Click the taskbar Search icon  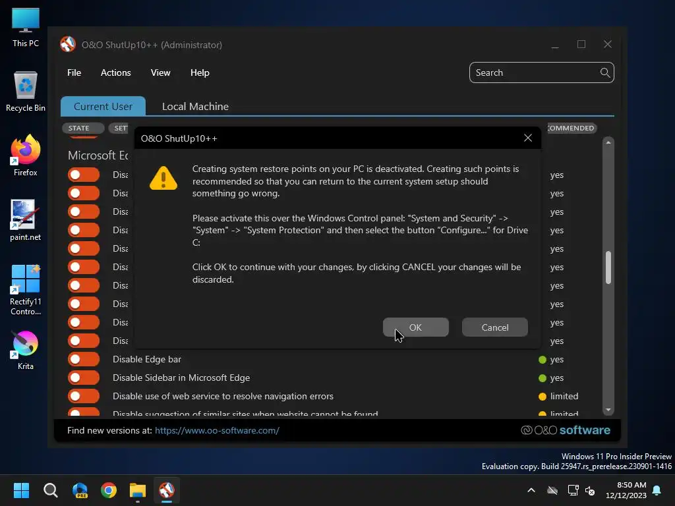tap(50, 490)
